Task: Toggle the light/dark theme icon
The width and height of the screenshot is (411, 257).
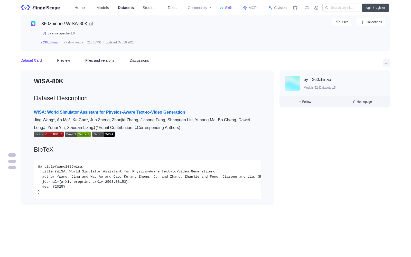Action: click(x=307, y=8)
